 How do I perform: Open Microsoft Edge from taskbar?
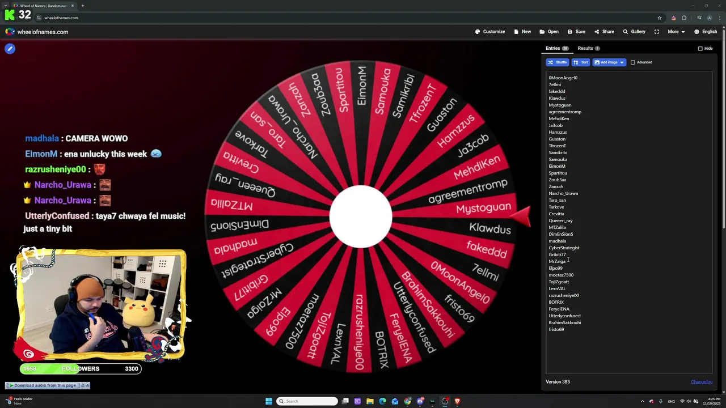[382, 401]
